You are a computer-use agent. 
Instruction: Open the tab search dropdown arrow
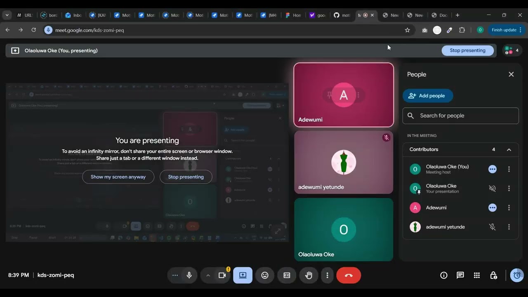tap(7, 15)
